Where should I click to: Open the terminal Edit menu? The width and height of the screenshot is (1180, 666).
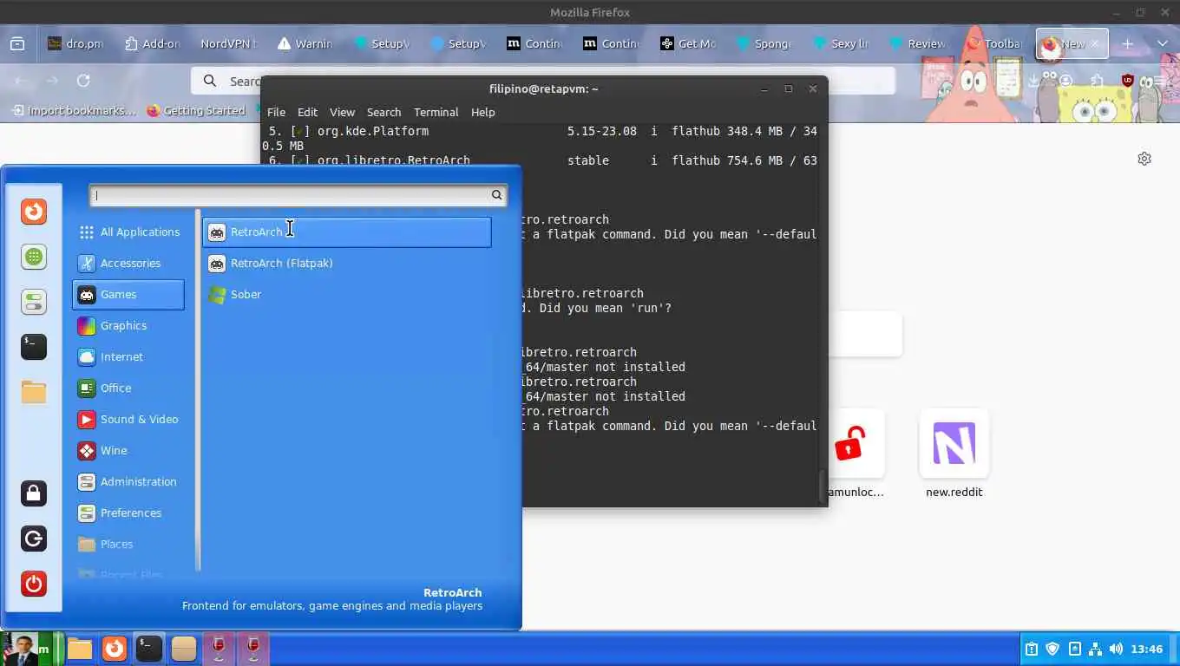307,112
